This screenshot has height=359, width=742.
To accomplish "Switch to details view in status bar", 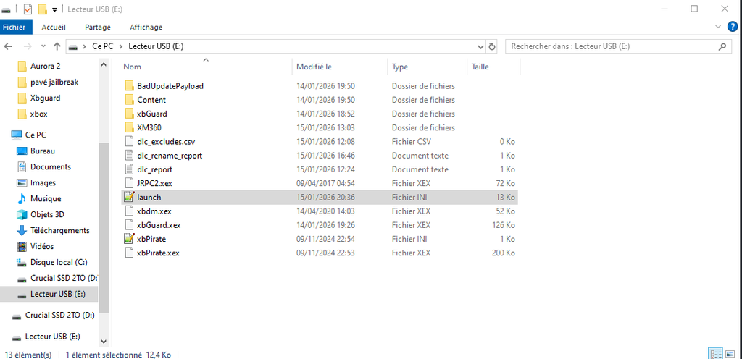I will click(x=716, y=354).
